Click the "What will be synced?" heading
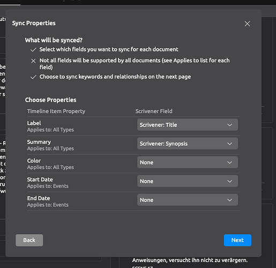The image size is (276, 268). click(54, 40)
